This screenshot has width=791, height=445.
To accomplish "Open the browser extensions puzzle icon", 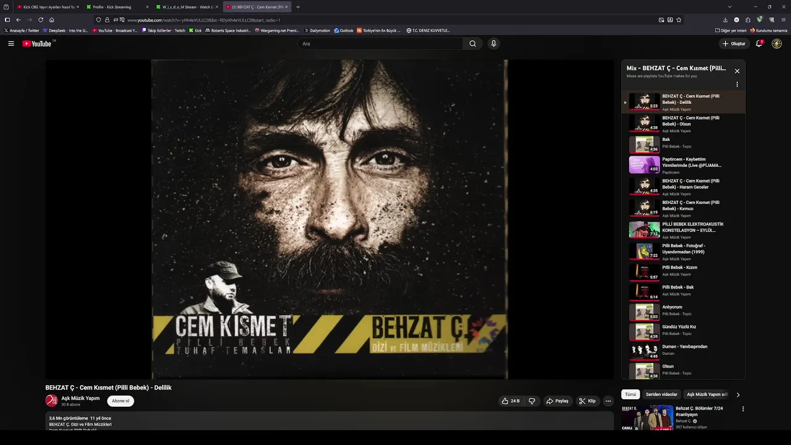I will 748,20.
